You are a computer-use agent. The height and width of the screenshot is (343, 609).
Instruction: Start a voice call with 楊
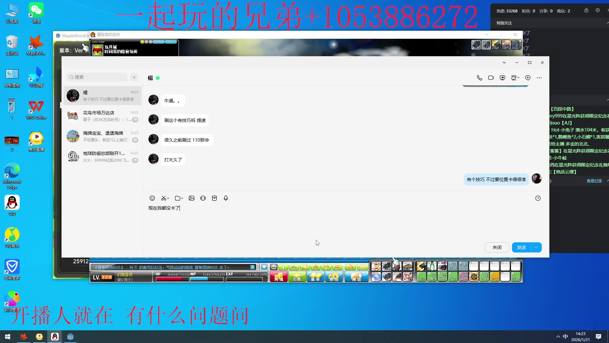(x=480, y=78)
